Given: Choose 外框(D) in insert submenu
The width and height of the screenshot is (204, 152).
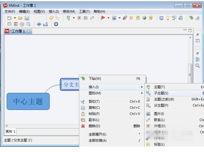Looking at the screenshot, I should [x=175, y=126].
